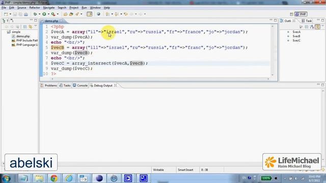This screenshot has width=326, height=183.
Task: Click the web browser globe icon
Action: (98, 14)
